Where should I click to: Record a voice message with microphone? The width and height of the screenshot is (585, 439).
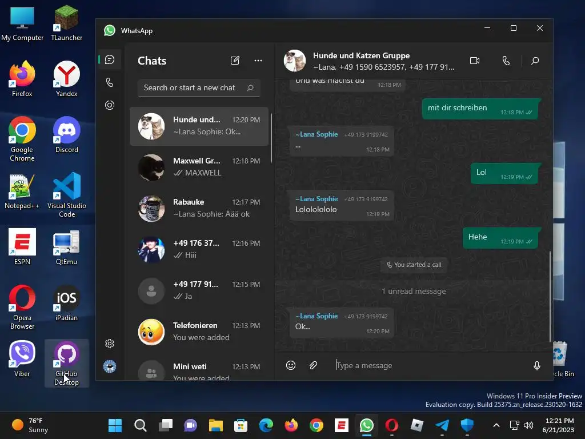[x=537, y=365]
